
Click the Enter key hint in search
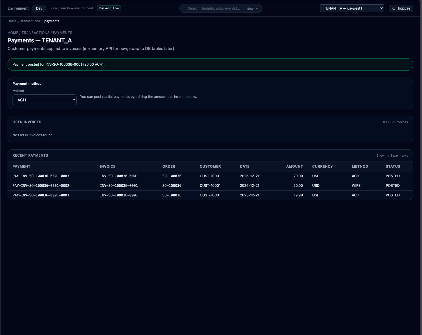(x=253, y=8)
